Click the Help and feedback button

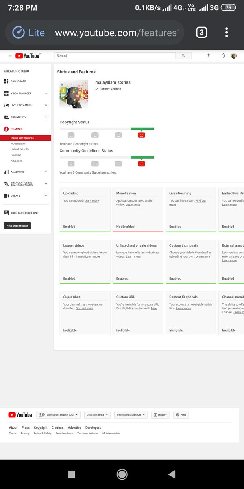[x=17, y=226]
